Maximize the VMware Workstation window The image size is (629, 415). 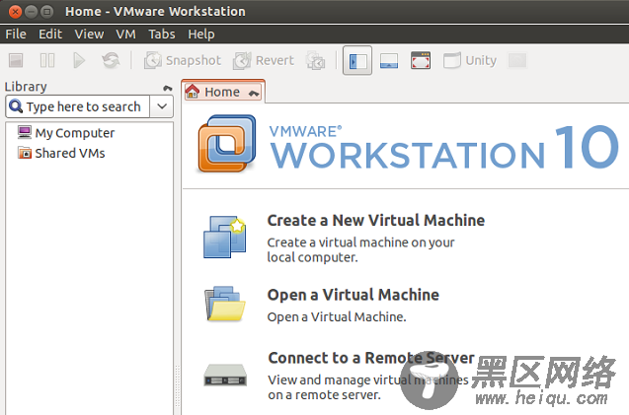point(46,12)
